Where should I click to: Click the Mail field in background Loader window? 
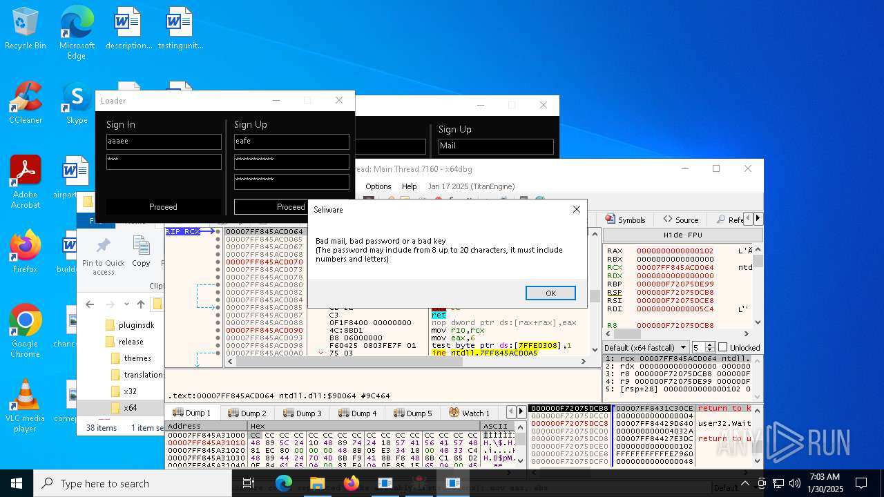pyautogui.click(x=496, y=146)
